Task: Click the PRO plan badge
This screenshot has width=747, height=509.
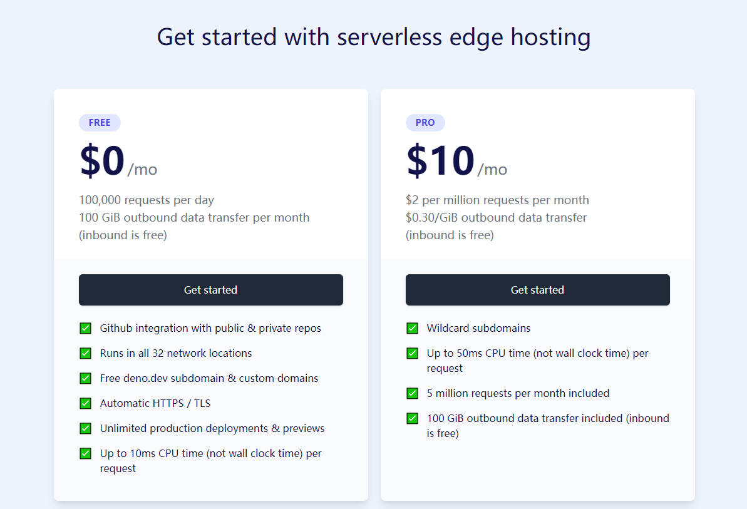Action: 425,123
